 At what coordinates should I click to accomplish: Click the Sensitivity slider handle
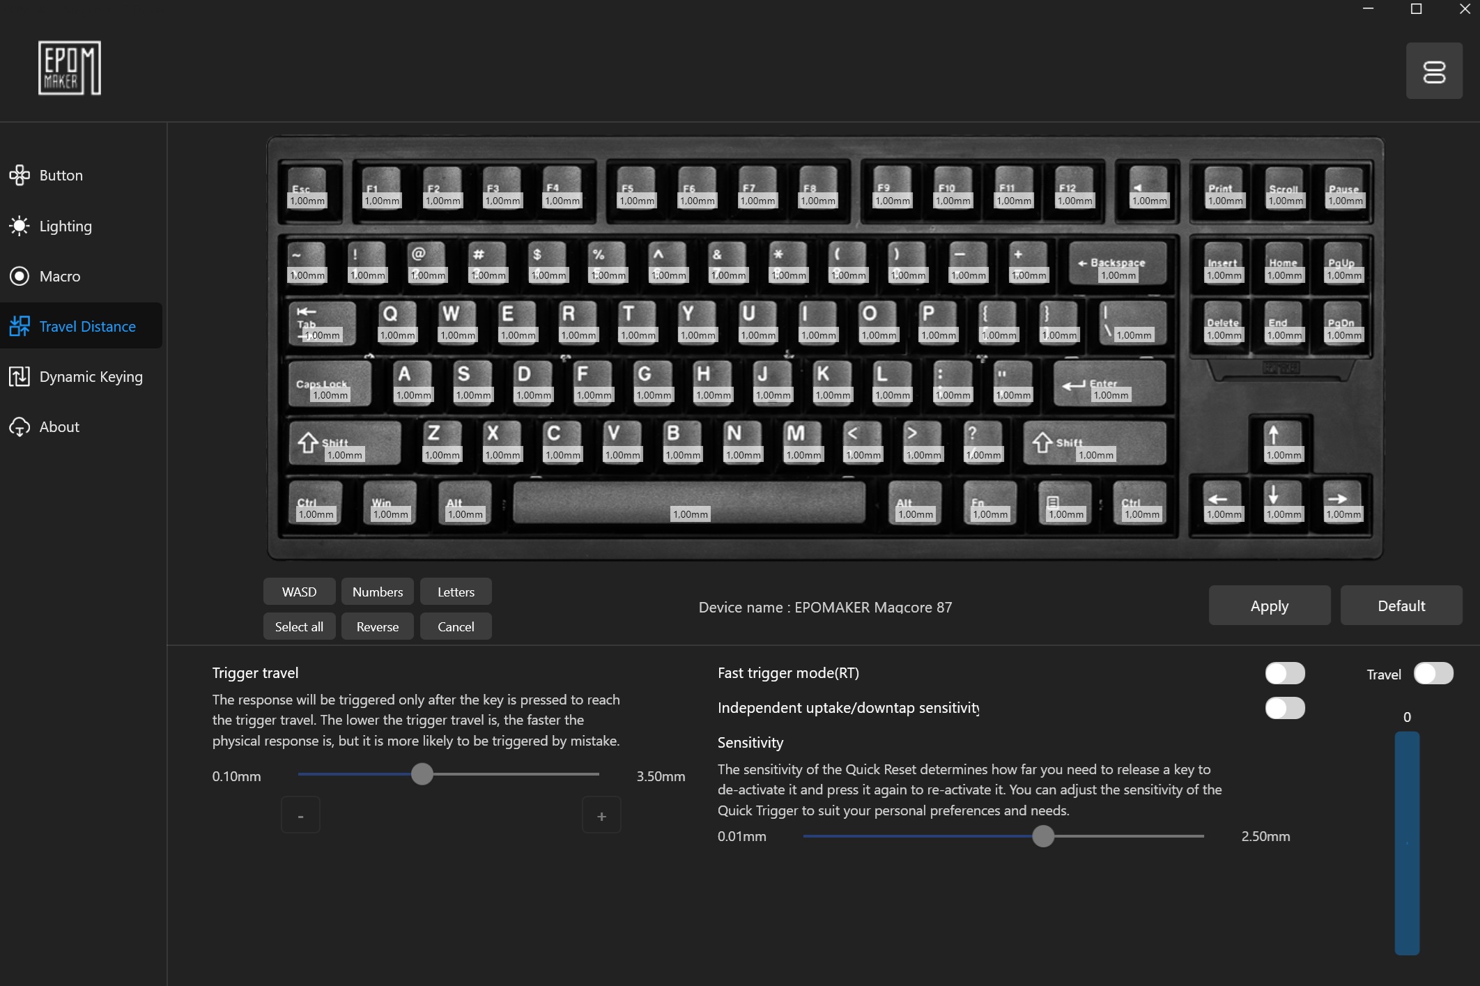(x=1042, y=835)
